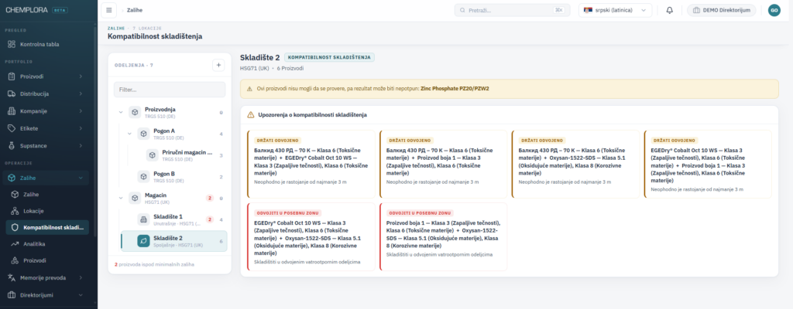The height and width of the screenshot is (309, 793).
Task: Click the CHEMPLORA logo
Action: pos(28,9)
